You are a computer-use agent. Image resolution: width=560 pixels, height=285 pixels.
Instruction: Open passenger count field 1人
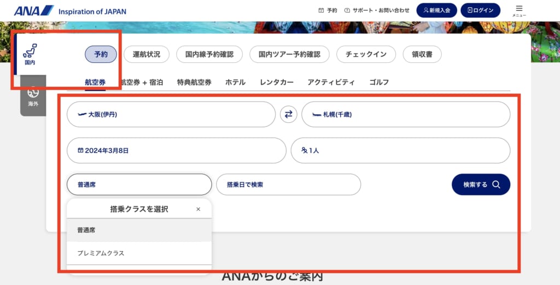click(400, 151)
